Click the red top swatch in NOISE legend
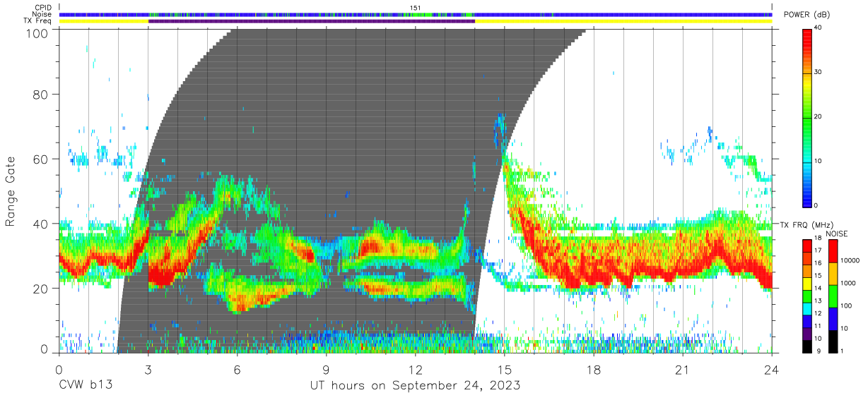The height and width of the screenshot is (400, 868). 833,250
